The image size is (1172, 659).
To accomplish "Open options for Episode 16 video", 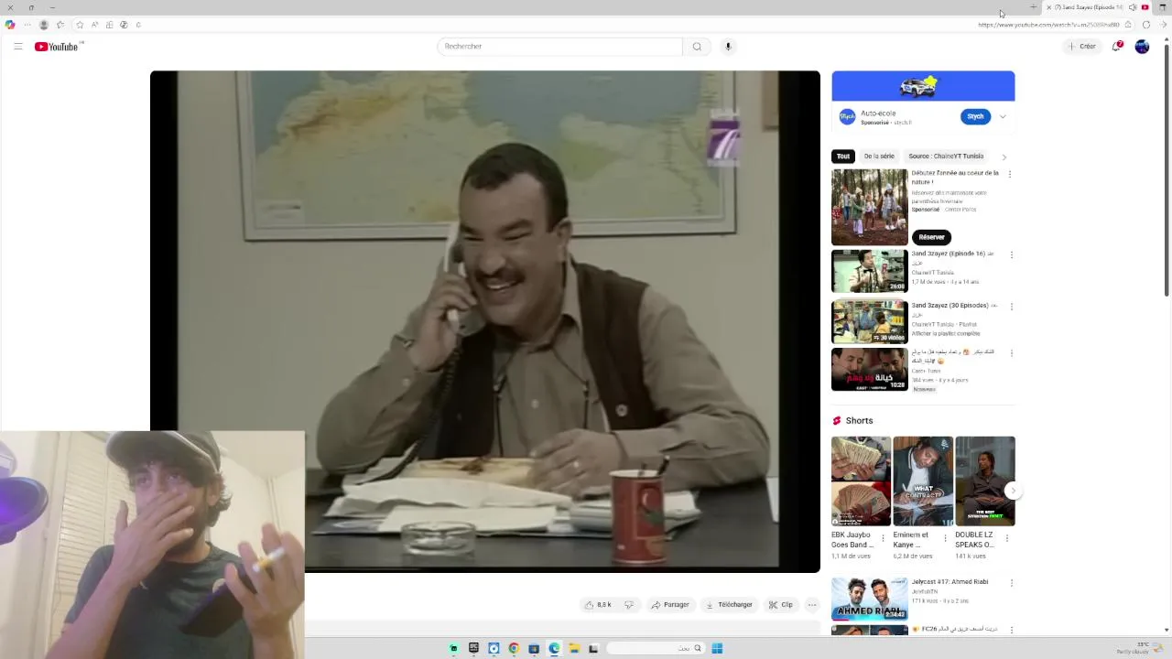I will point(1011,254).
